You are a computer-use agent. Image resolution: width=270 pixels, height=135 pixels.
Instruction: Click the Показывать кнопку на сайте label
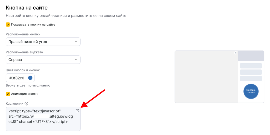pyautogui.click(x=33, y=25)
